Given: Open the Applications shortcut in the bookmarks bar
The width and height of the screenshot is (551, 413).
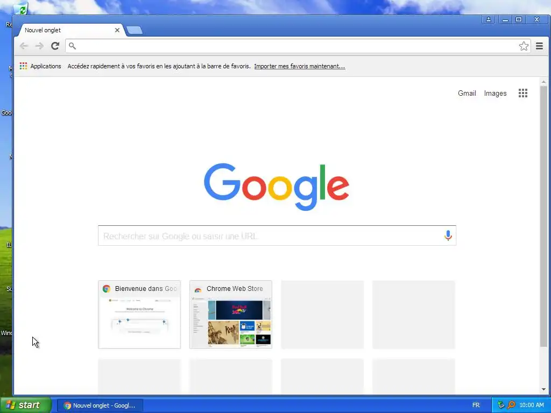Looking at the screenshot, I should coord(40,66).
